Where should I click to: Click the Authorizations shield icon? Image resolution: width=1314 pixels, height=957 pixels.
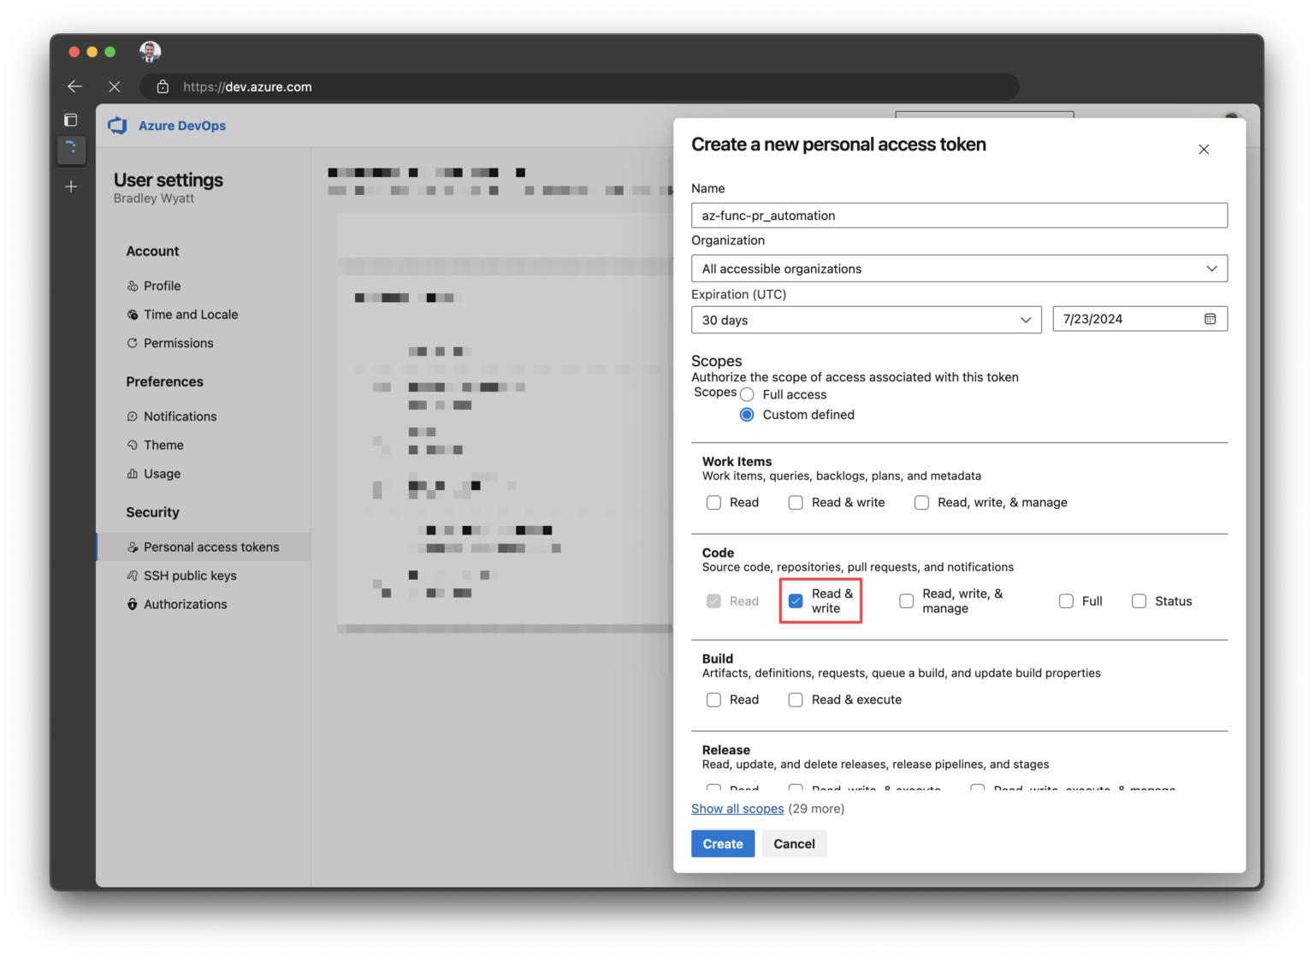(133, 605)
